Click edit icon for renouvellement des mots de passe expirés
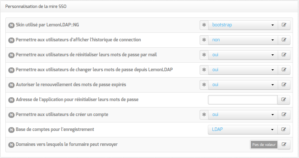The image size is (299, 158). coord(284,85)
